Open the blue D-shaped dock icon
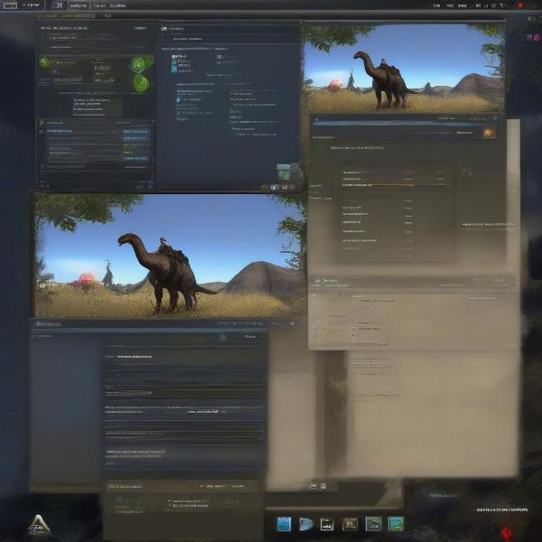Viewport: 542px width, 542px height. tap(306, 524)
